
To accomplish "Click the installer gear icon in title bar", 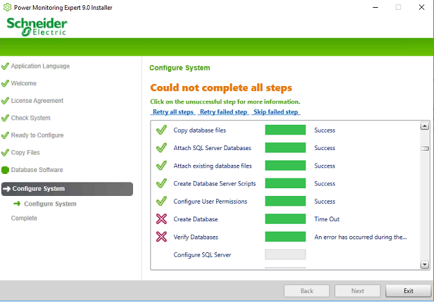I will tap(7, 8).
